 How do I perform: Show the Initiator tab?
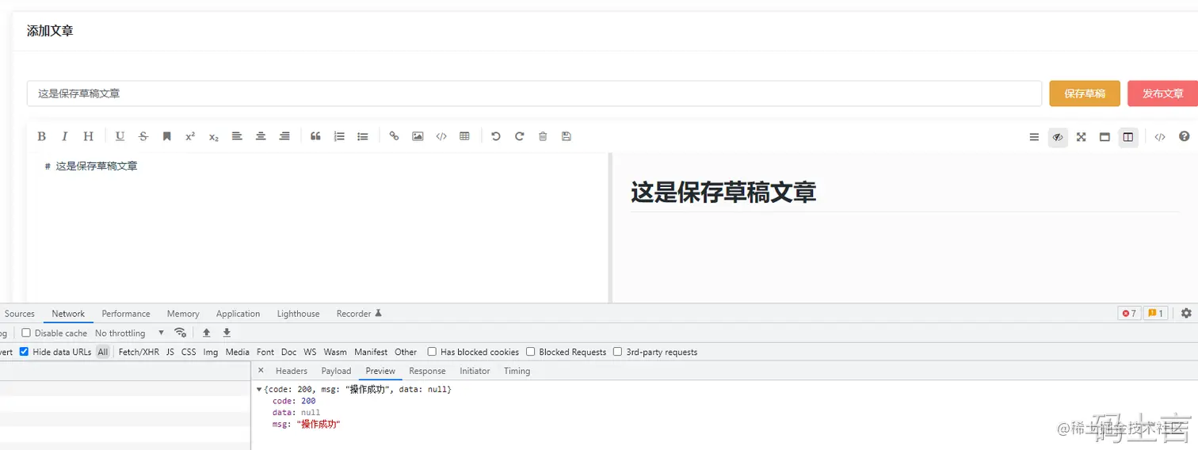point(475,371)
